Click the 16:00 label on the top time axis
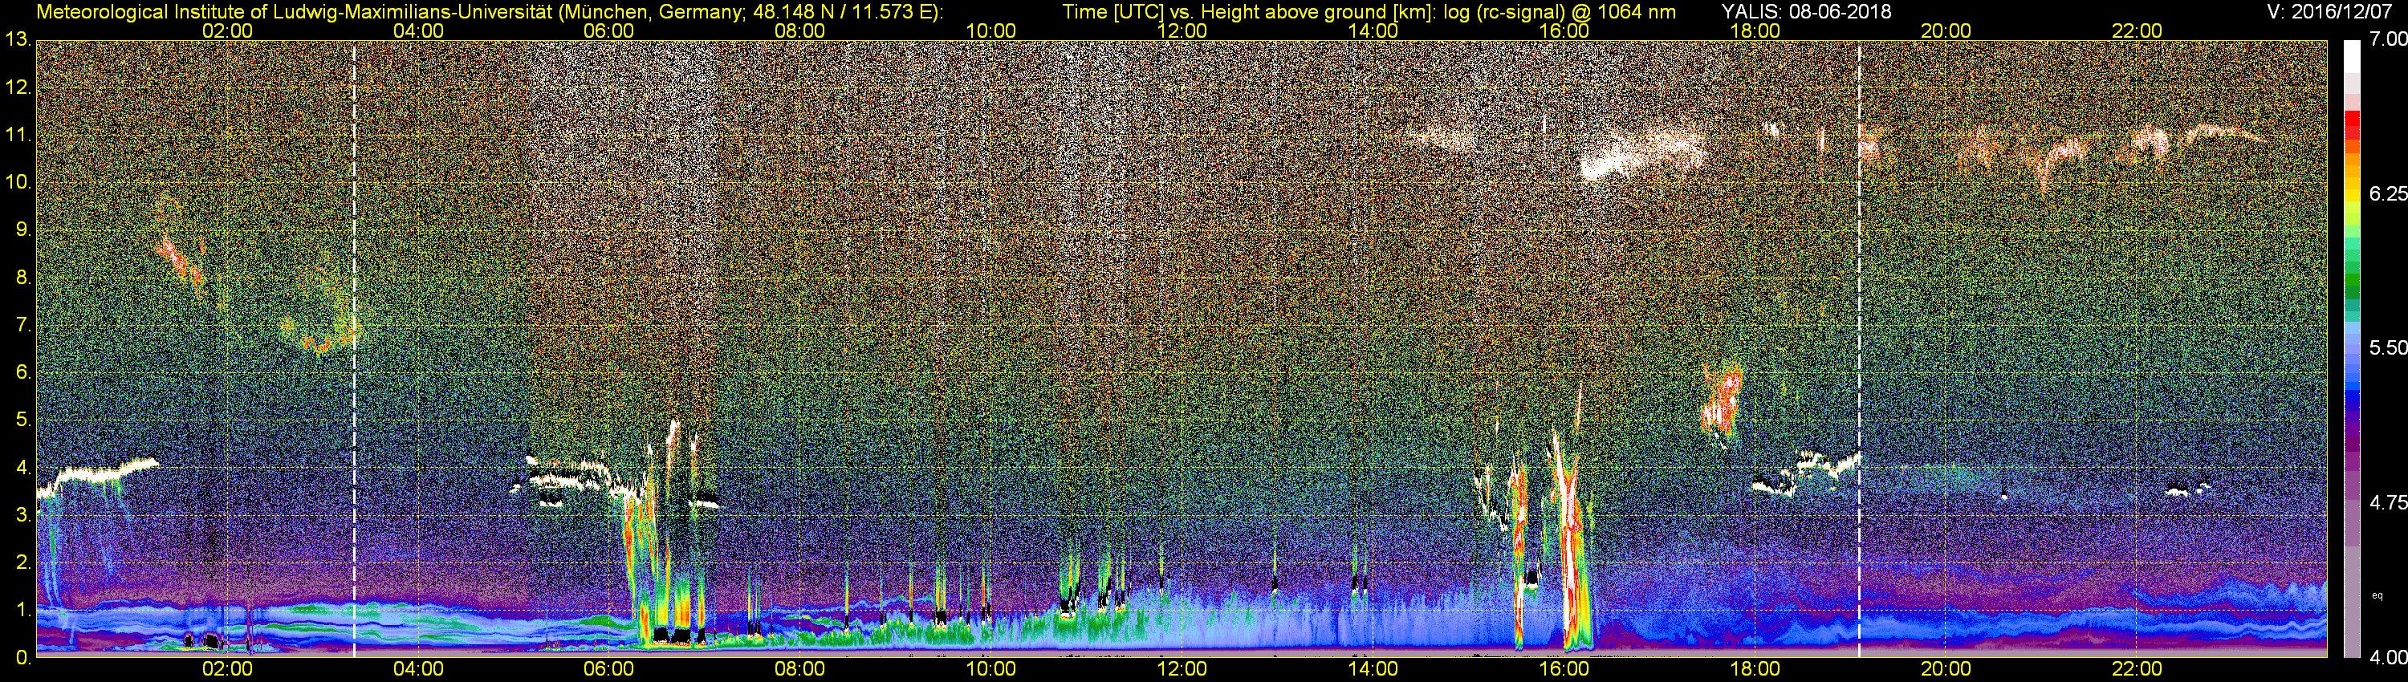2408x682 pixels. [x=1564, y=30]
